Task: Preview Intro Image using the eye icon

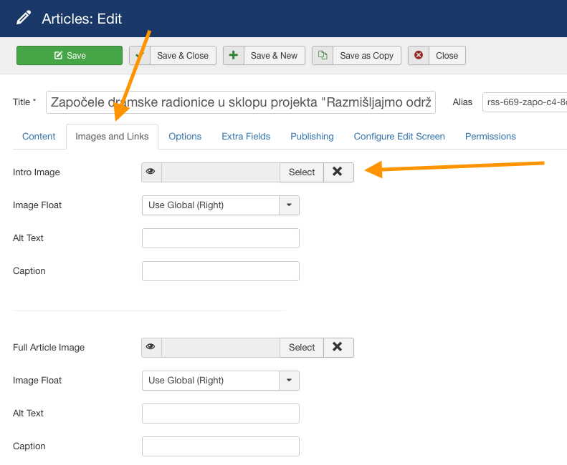Action: pos(151,172)
